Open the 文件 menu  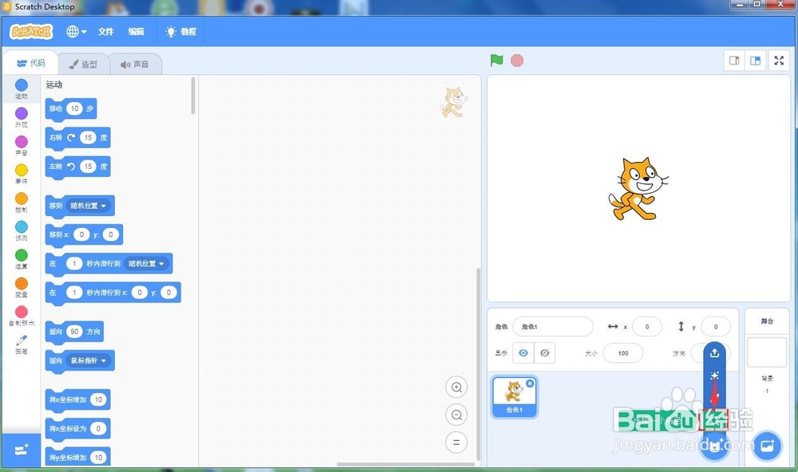click(106, 32)
